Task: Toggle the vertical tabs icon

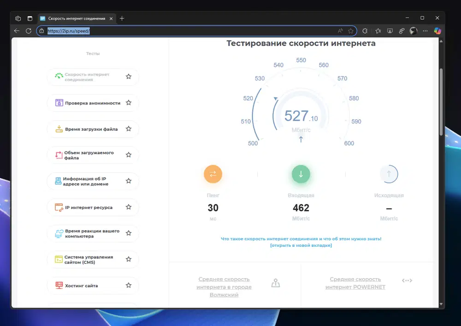Action: (30, 18)
